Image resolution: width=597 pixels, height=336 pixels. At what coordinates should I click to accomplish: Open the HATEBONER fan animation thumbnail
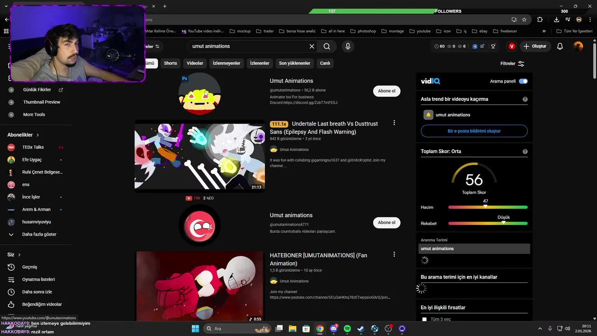click(x=200, y=287)
